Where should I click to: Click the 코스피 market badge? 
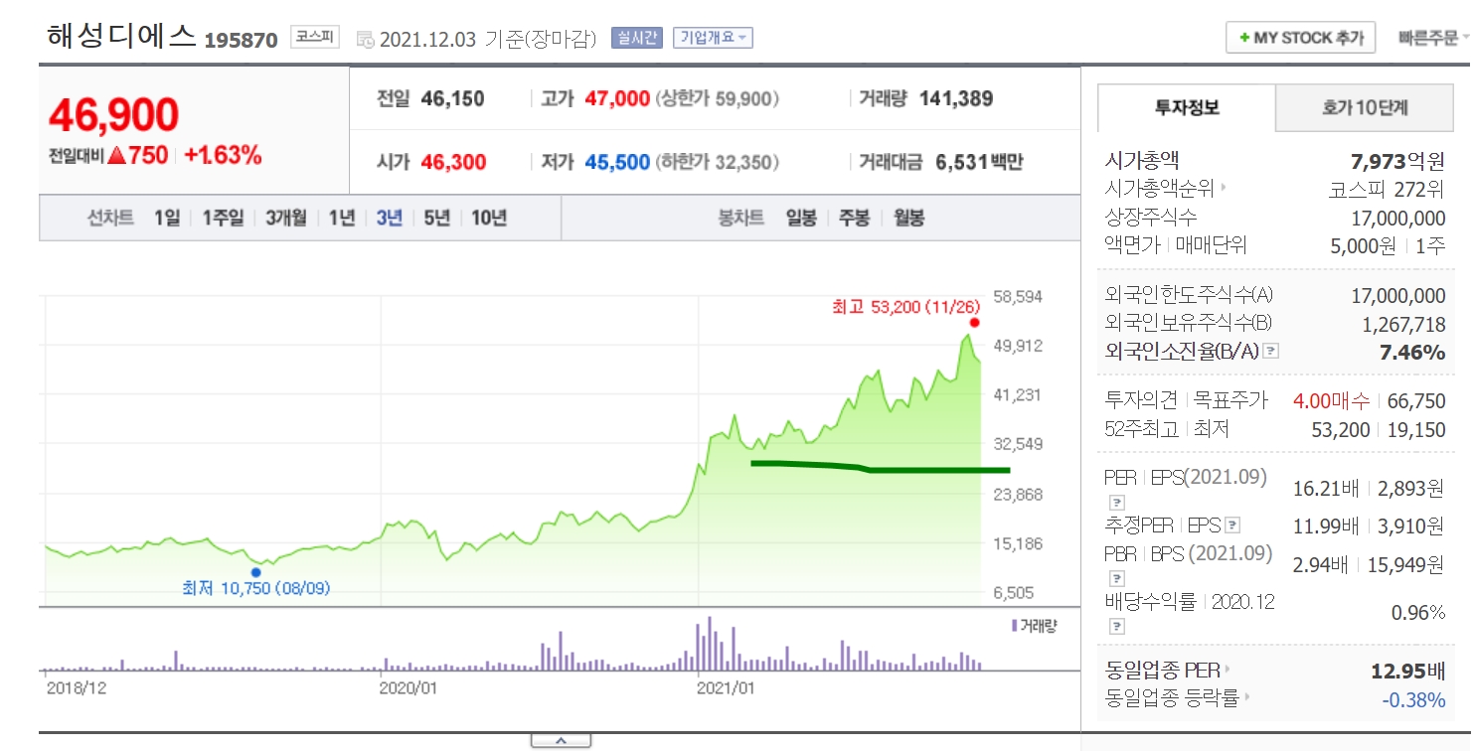(315, 38)
